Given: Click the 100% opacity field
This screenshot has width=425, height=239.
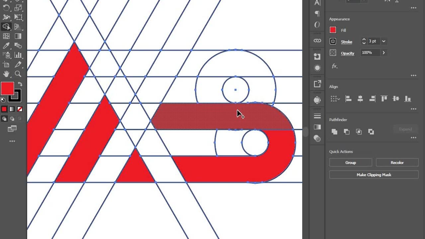Looking at the screenshot, I should (x=371, y=52).
